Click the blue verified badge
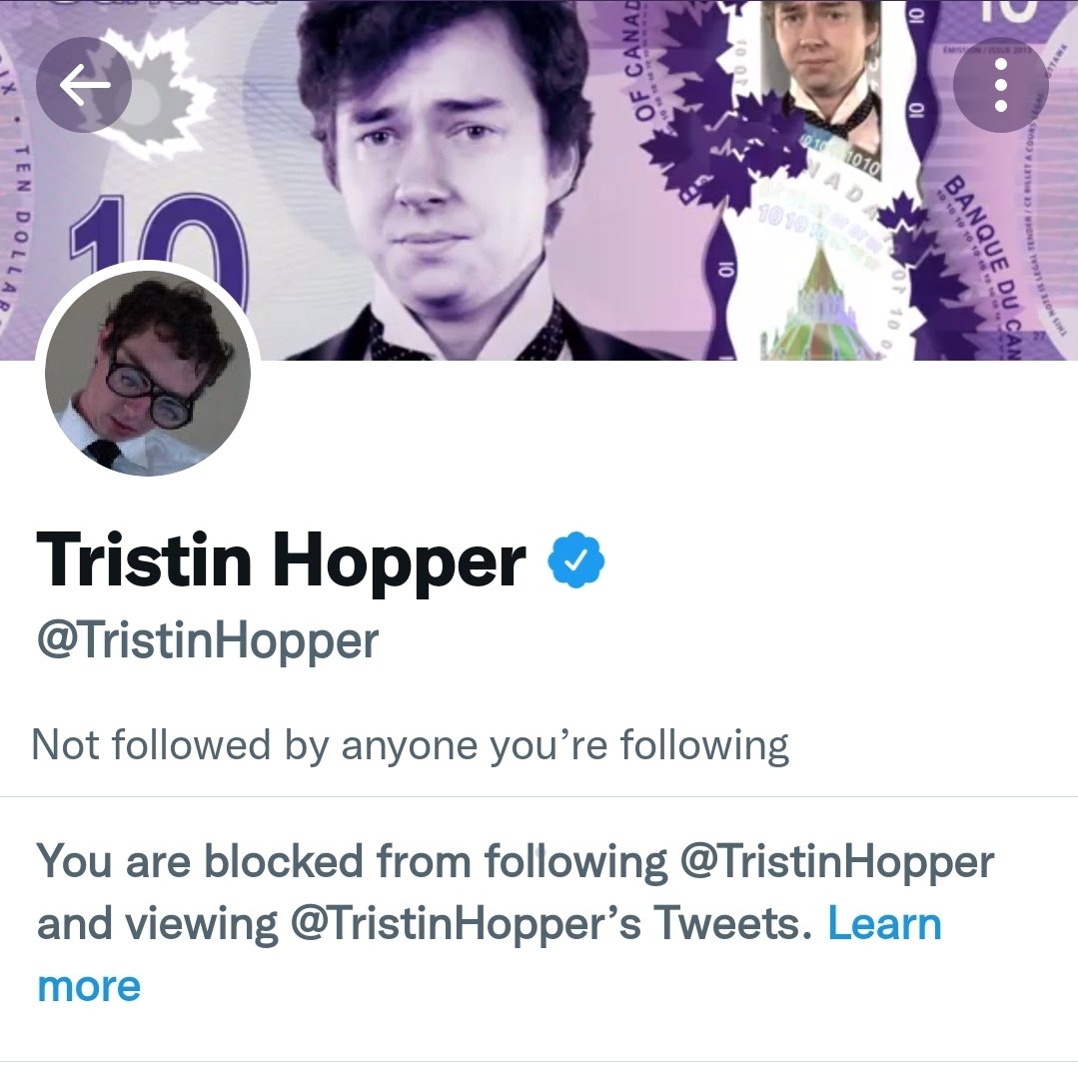Screen dimensions: 1078x1070 coord(576,559)
